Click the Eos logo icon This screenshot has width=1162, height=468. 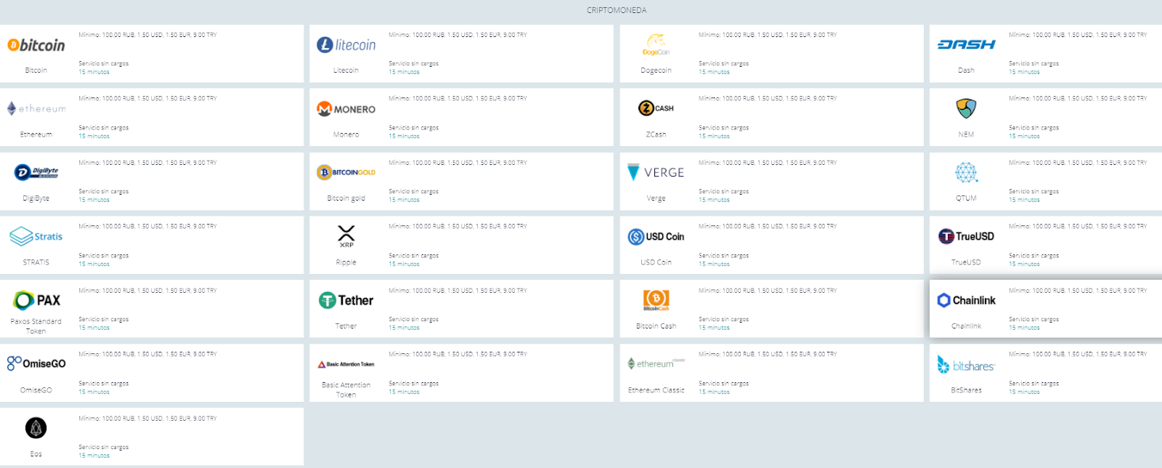(36, 428)
